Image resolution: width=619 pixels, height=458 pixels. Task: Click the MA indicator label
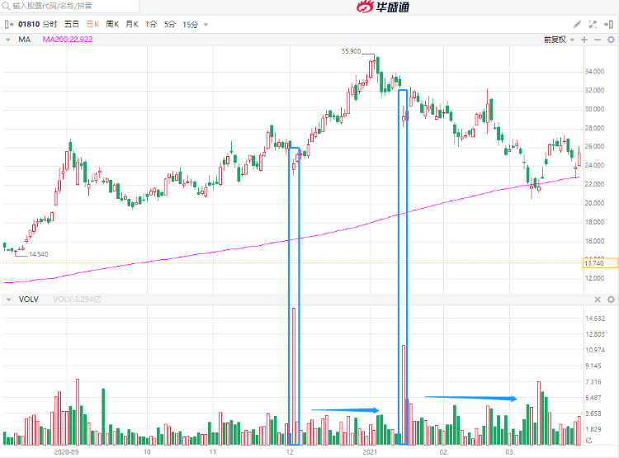tap(25, 40)
